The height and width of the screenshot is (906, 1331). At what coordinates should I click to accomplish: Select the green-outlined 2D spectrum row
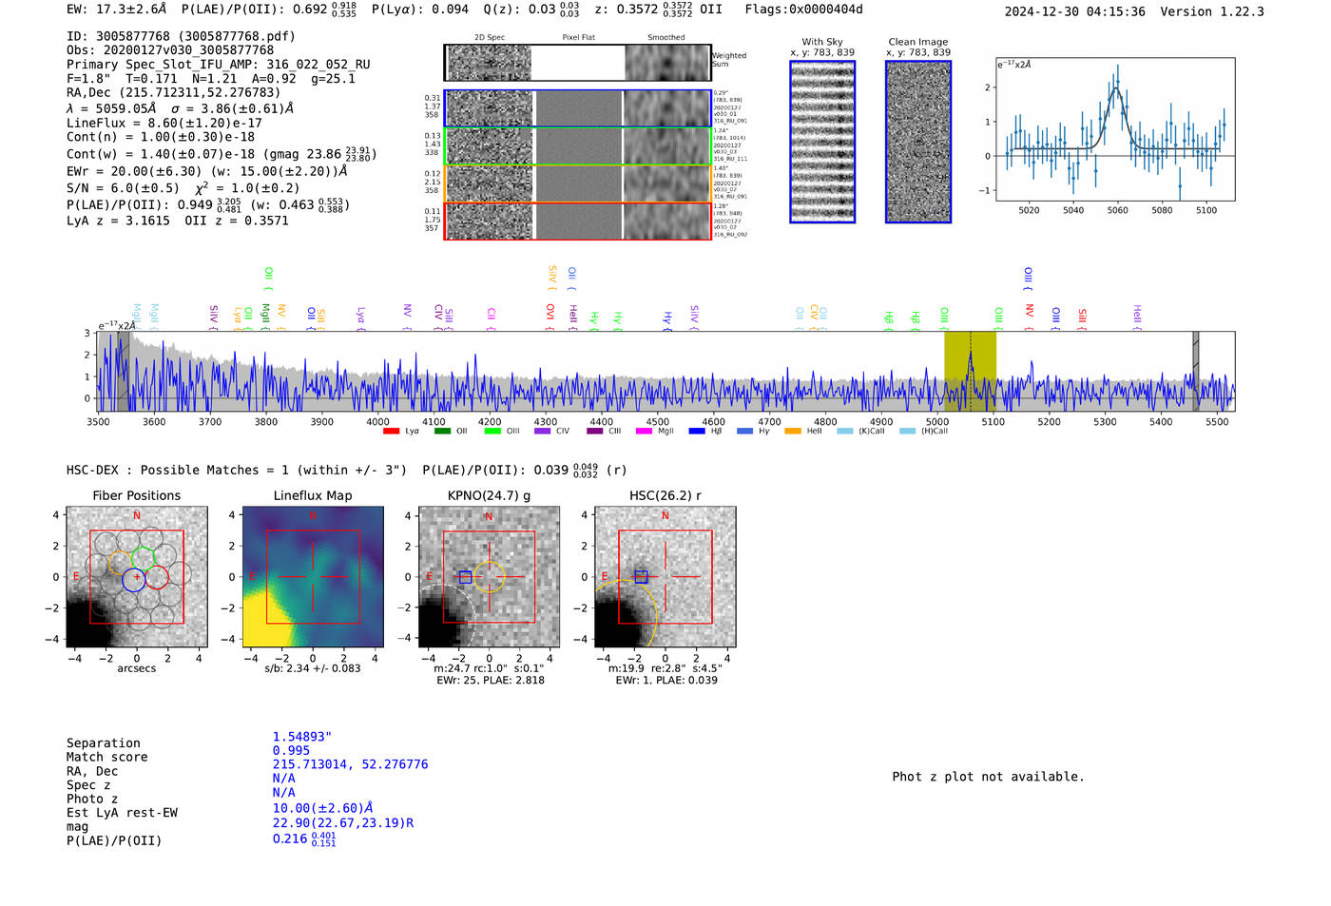coord(578,146)
